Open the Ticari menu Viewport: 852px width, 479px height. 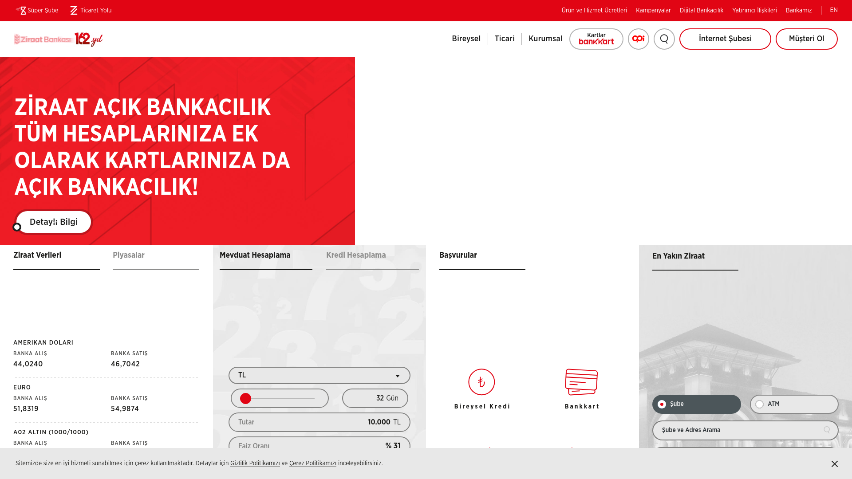point(505,39)
